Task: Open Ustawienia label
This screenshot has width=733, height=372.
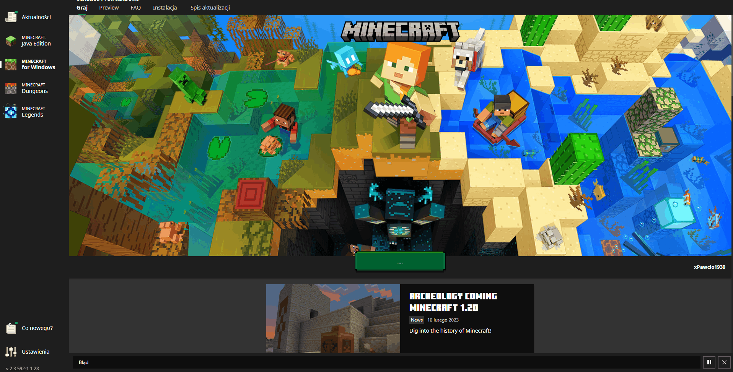Action: pyautogui.click(x=36, y=352)
